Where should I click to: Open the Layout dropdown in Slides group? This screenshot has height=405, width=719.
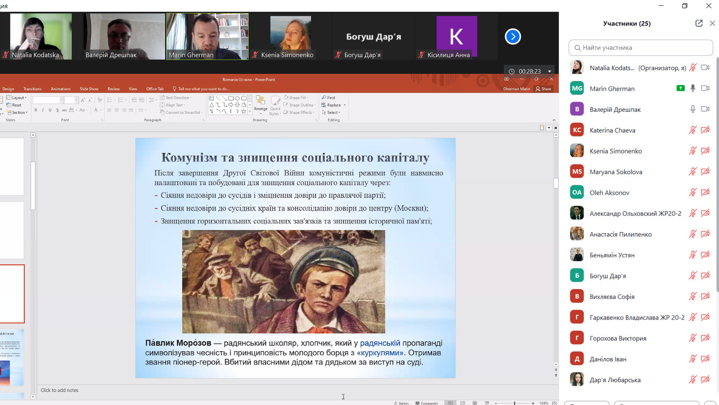pos(16,98)
